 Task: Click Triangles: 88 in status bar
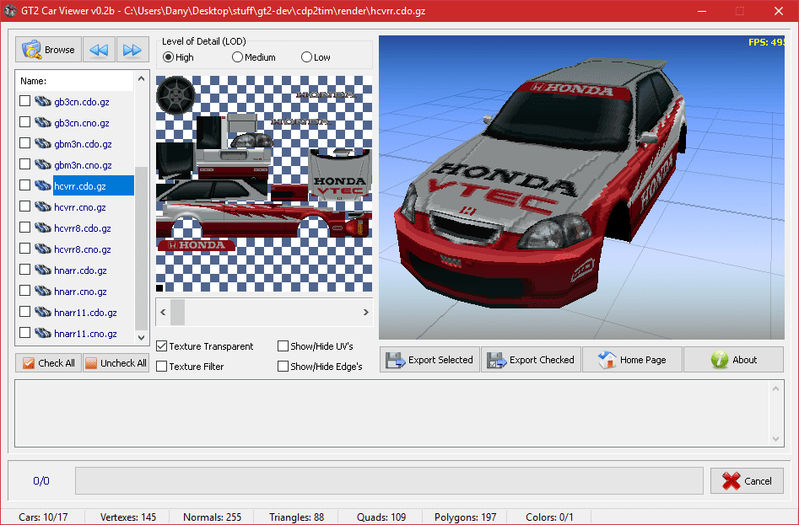point(297,517)
